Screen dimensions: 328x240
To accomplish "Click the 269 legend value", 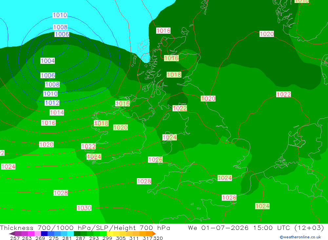I will tap(40, 238).
